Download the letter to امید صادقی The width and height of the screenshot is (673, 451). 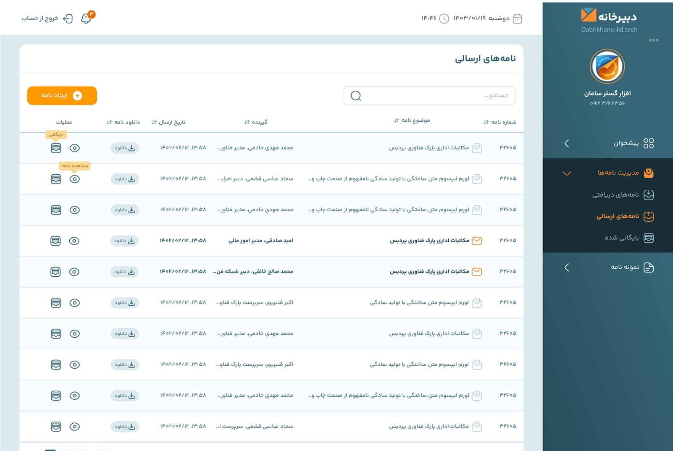tap(124, 241)
